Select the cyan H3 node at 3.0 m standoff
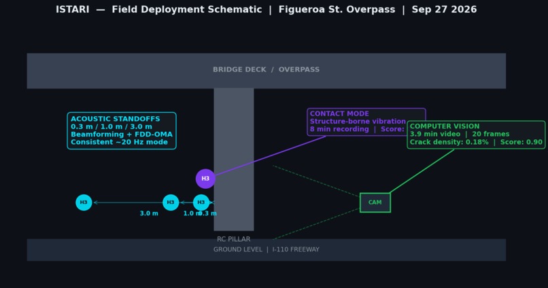The width and height of the screenshot is (548, 288). [x=84, y=202]
